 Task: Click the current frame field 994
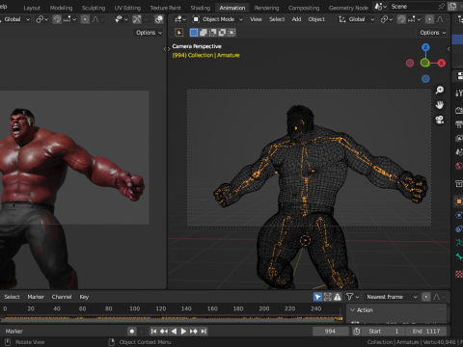[x=330, y=332]
